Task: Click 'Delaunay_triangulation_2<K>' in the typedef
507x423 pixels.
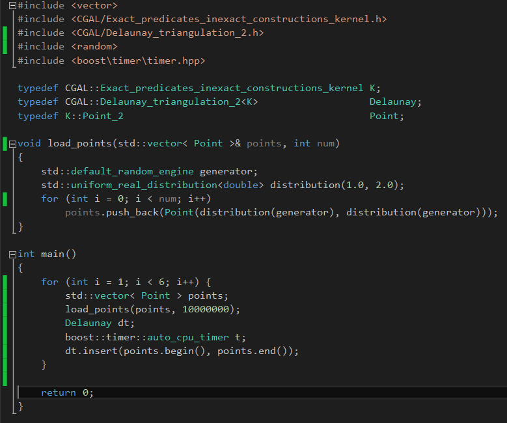Action: click(179, 102)
